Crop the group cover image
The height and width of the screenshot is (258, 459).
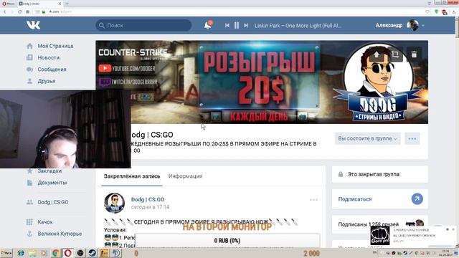pyautogui.click(x=395, y=54)
